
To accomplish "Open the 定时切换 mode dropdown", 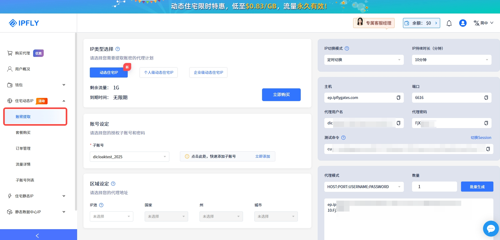I will point(364,60).
